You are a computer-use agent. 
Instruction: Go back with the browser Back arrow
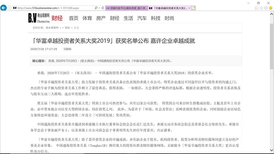4,8
